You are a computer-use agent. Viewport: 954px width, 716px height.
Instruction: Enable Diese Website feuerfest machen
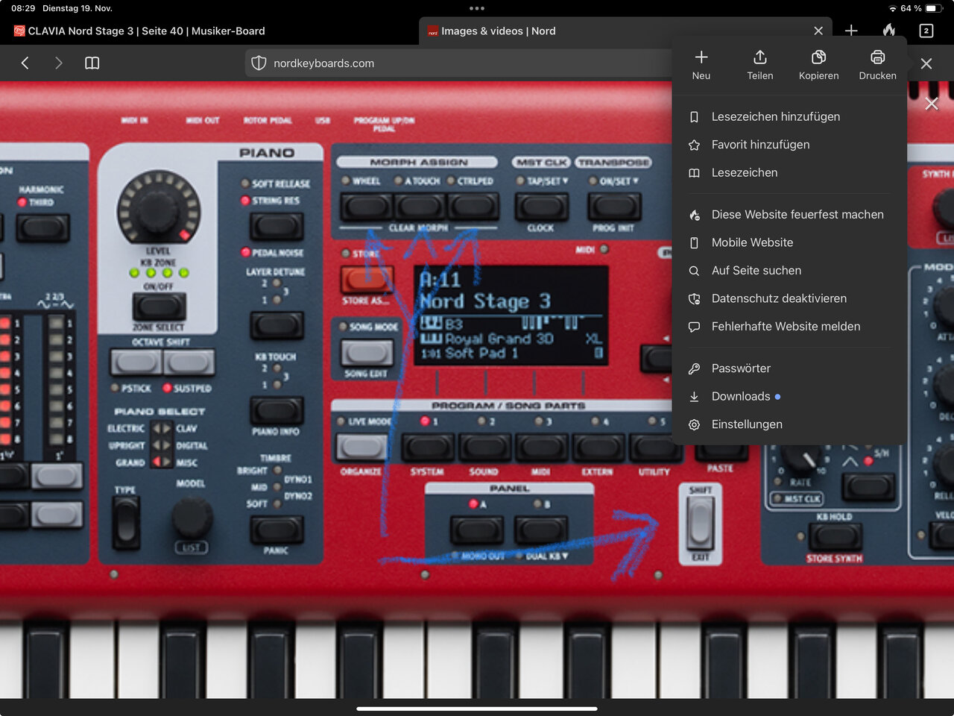[797, 215]
